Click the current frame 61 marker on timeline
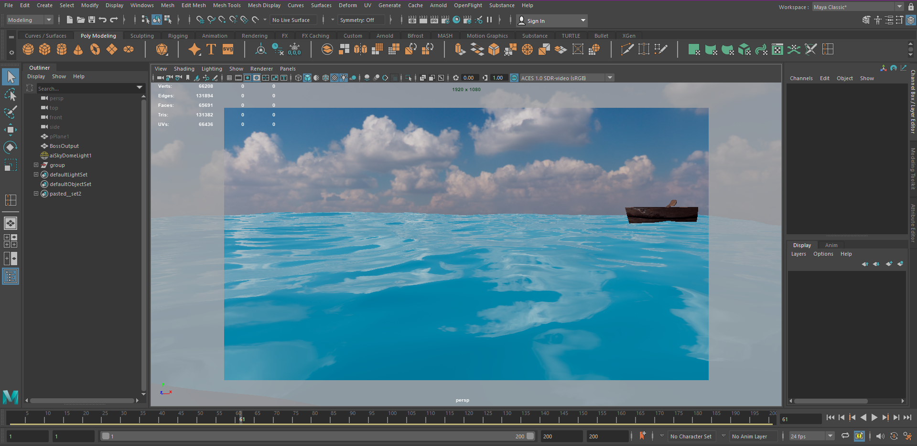This screenshot has height=446, width=917. click(241, 417)
